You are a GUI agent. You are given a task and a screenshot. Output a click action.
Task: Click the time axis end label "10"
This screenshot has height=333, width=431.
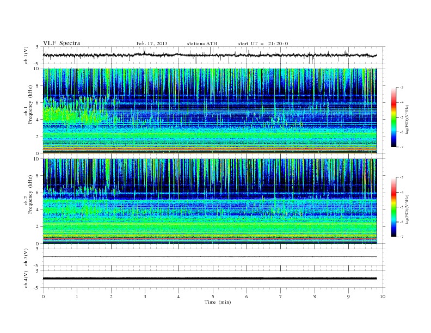click(x=383, y=297)
